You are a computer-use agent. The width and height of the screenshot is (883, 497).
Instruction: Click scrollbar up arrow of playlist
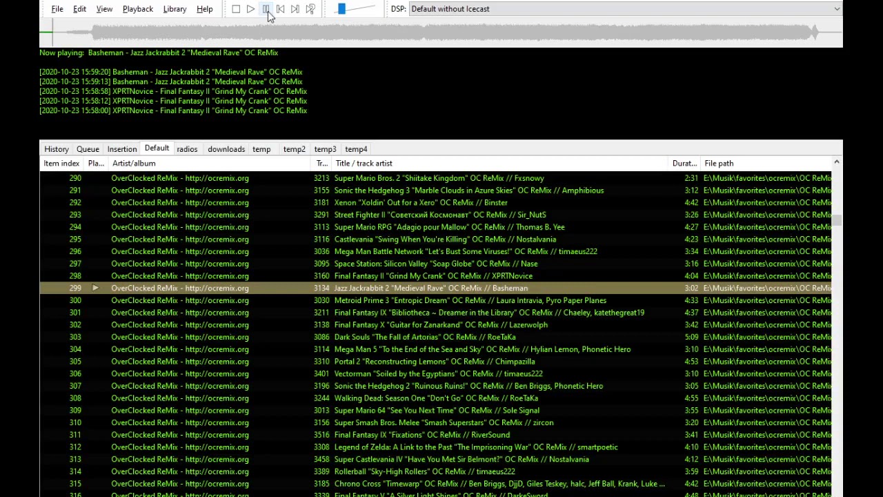pyautogui.click(x=837, y=163)
